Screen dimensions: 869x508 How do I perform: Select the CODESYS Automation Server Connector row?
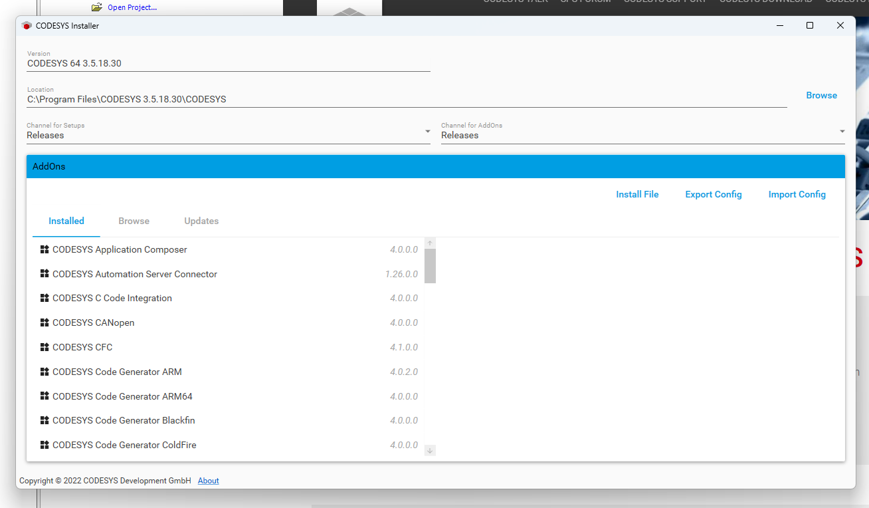228,274
